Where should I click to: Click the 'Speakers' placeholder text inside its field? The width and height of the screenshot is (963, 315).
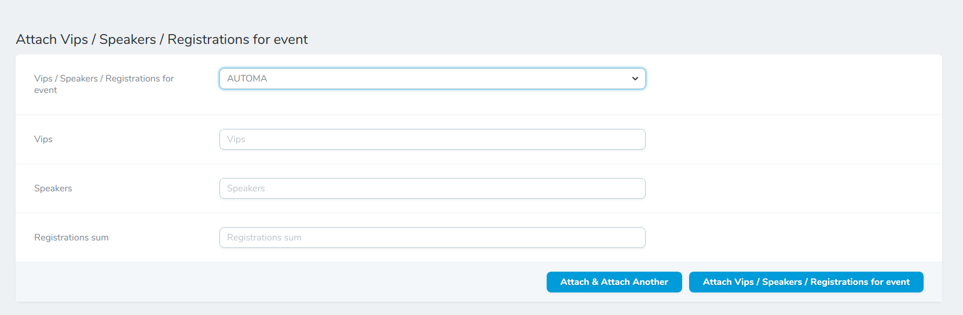click(x=246, y=188)
